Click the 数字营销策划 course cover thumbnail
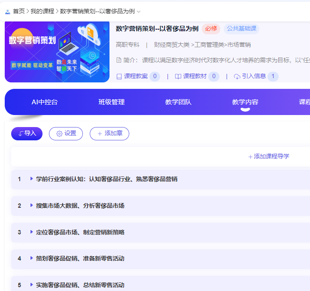 (57, 52)
